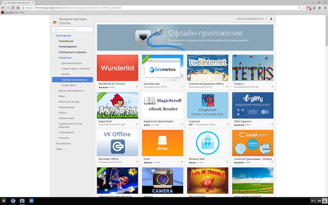Expand the Приложения section in sidebar
328x205 pixels.
point(63,36)
